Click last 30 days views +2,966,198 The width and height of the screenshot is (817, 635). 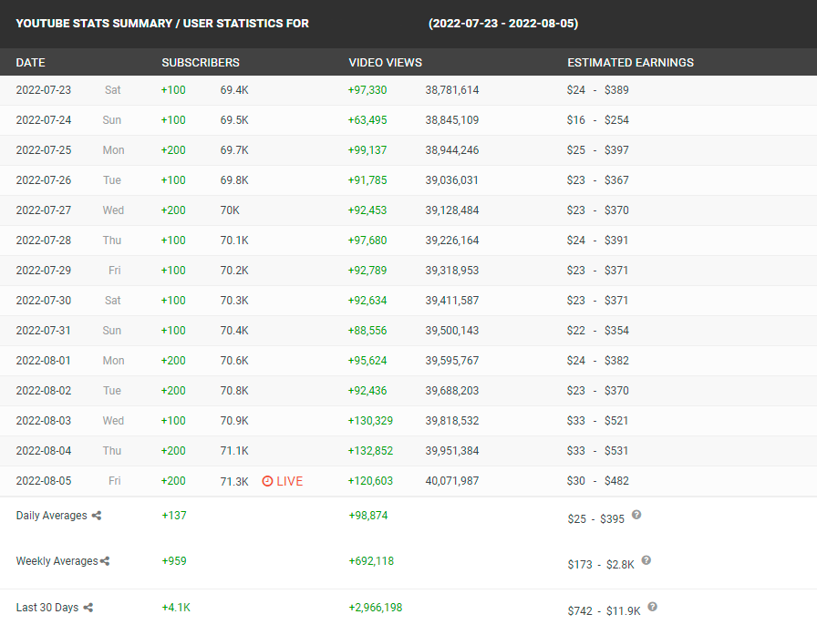click(376, 608)
